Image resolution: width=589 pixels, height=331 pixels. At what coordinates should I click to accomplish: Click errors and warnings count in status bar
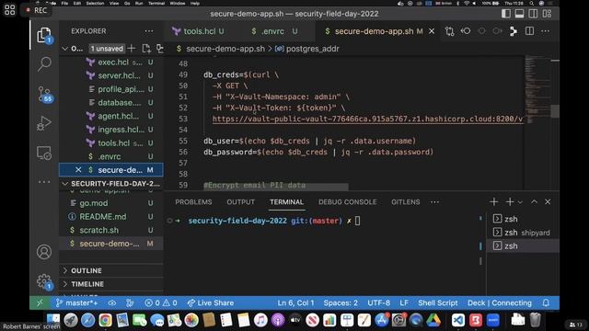[x=161, y=302]
